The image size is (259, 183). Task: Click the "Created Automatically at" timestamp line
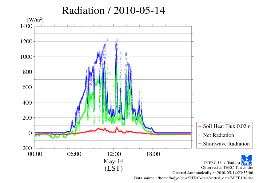tap(213, 173)
